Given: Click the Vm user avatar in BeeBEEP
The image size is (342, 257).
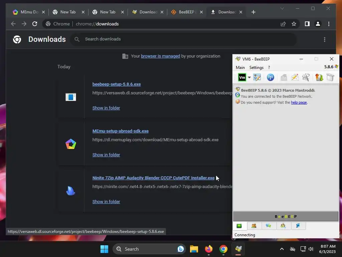Looking at the screenshot, I should [x=242, y=77].
